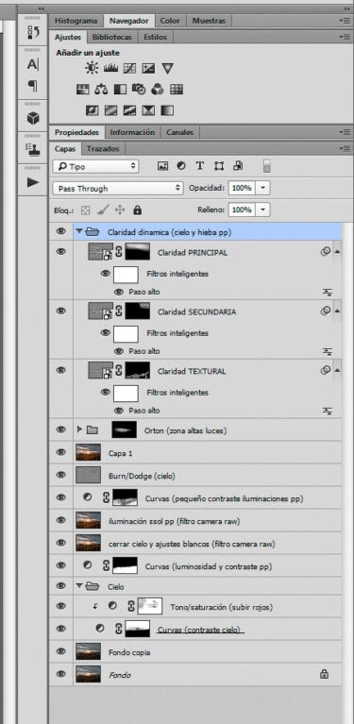Viewport: 354px width, 724px height.
Task: Open the Pass Through blend mode dropdown
Action: coord(118,189)
